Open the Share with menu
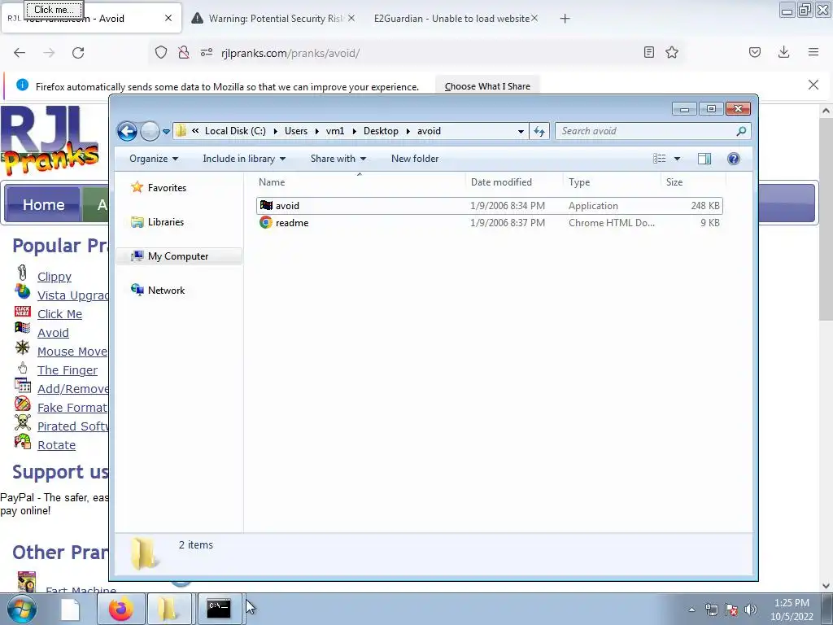The width and height of the screenshot is (833, 625). [338, 159]
